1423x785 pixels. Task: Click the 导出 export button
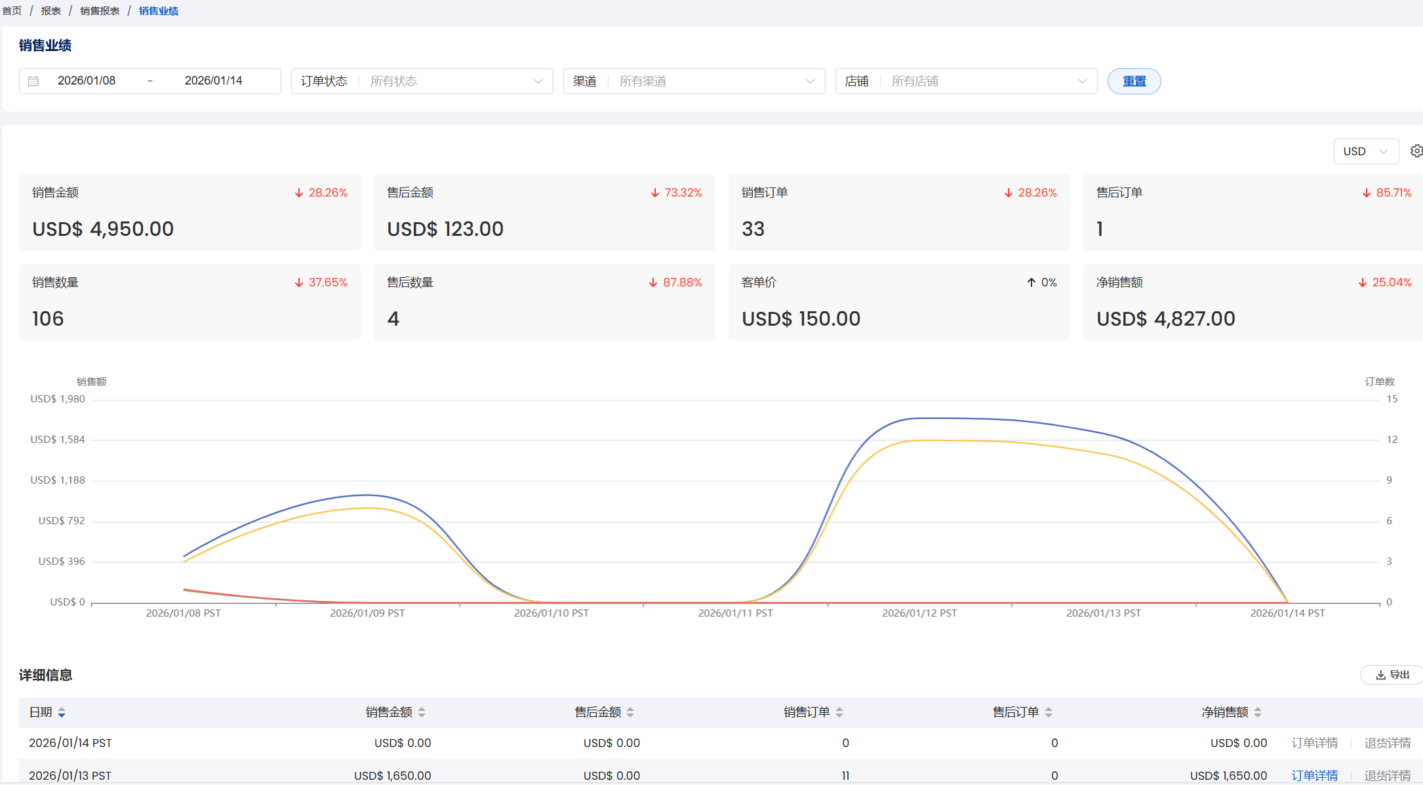(x=1392, y=675)
